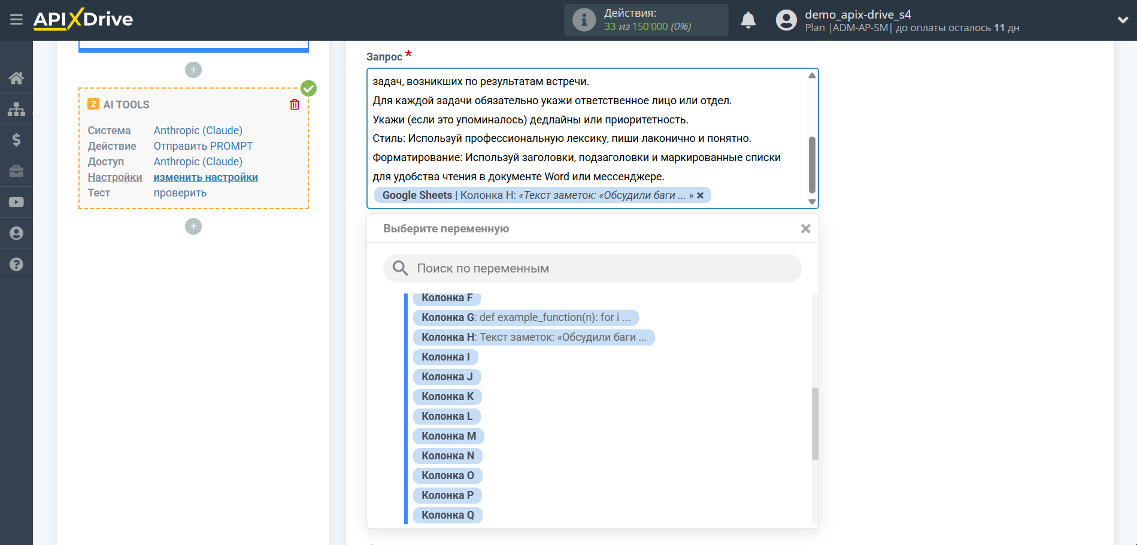Click the variable list scrollbar
Viewport: 1137px width, 545px height.
815,423
